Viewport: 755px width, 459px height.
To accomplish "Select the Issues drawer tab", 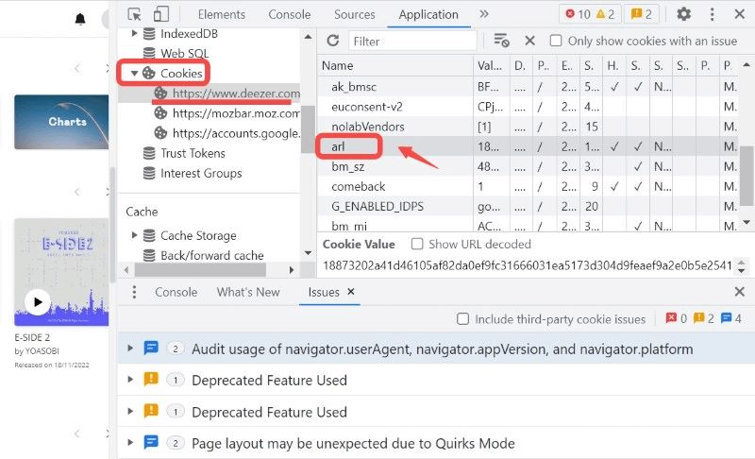I will click(x=324, y=292).
